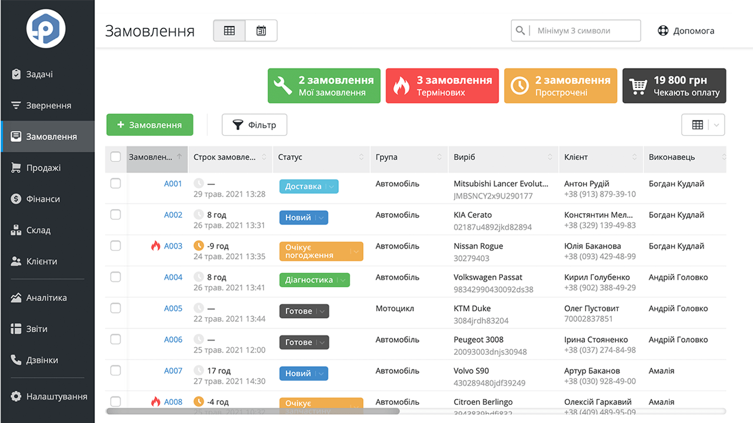Click the Допомога lifebuoy icon
753x423 pixels.
(663, 31)
